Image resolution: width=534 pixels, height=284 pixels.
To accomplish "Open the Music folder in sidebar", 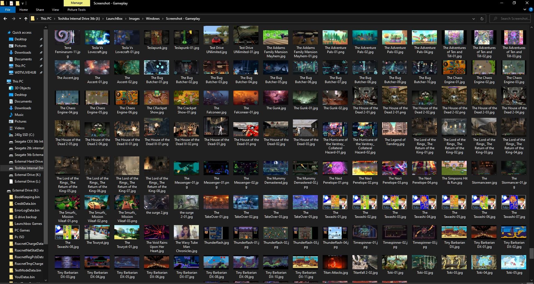I will click(19, 115).
